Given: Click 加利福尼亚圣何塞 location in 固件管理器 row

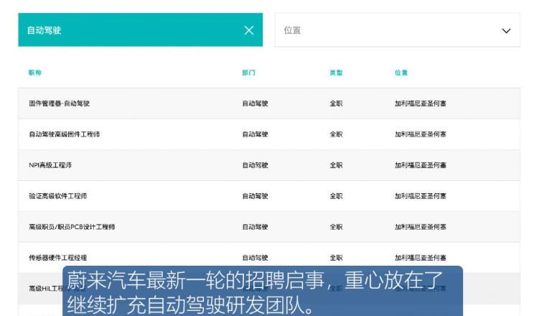Looking at the screenshot, I should [x=421, y=103].
